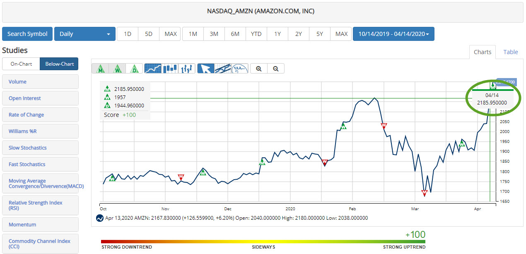The image size is (526, 254).
Task: Add the Slow Stochastics study
Action: click(x=40, y=148)
